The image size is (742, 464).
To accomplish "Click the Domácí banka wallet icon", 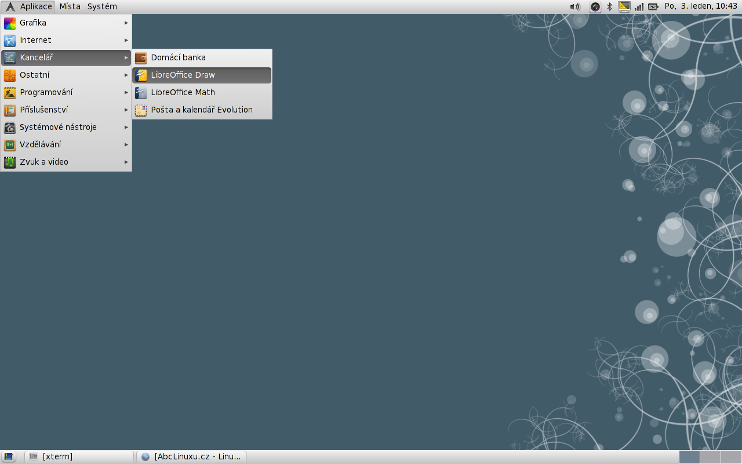I will pyautogui.click(x=141, y=58).
